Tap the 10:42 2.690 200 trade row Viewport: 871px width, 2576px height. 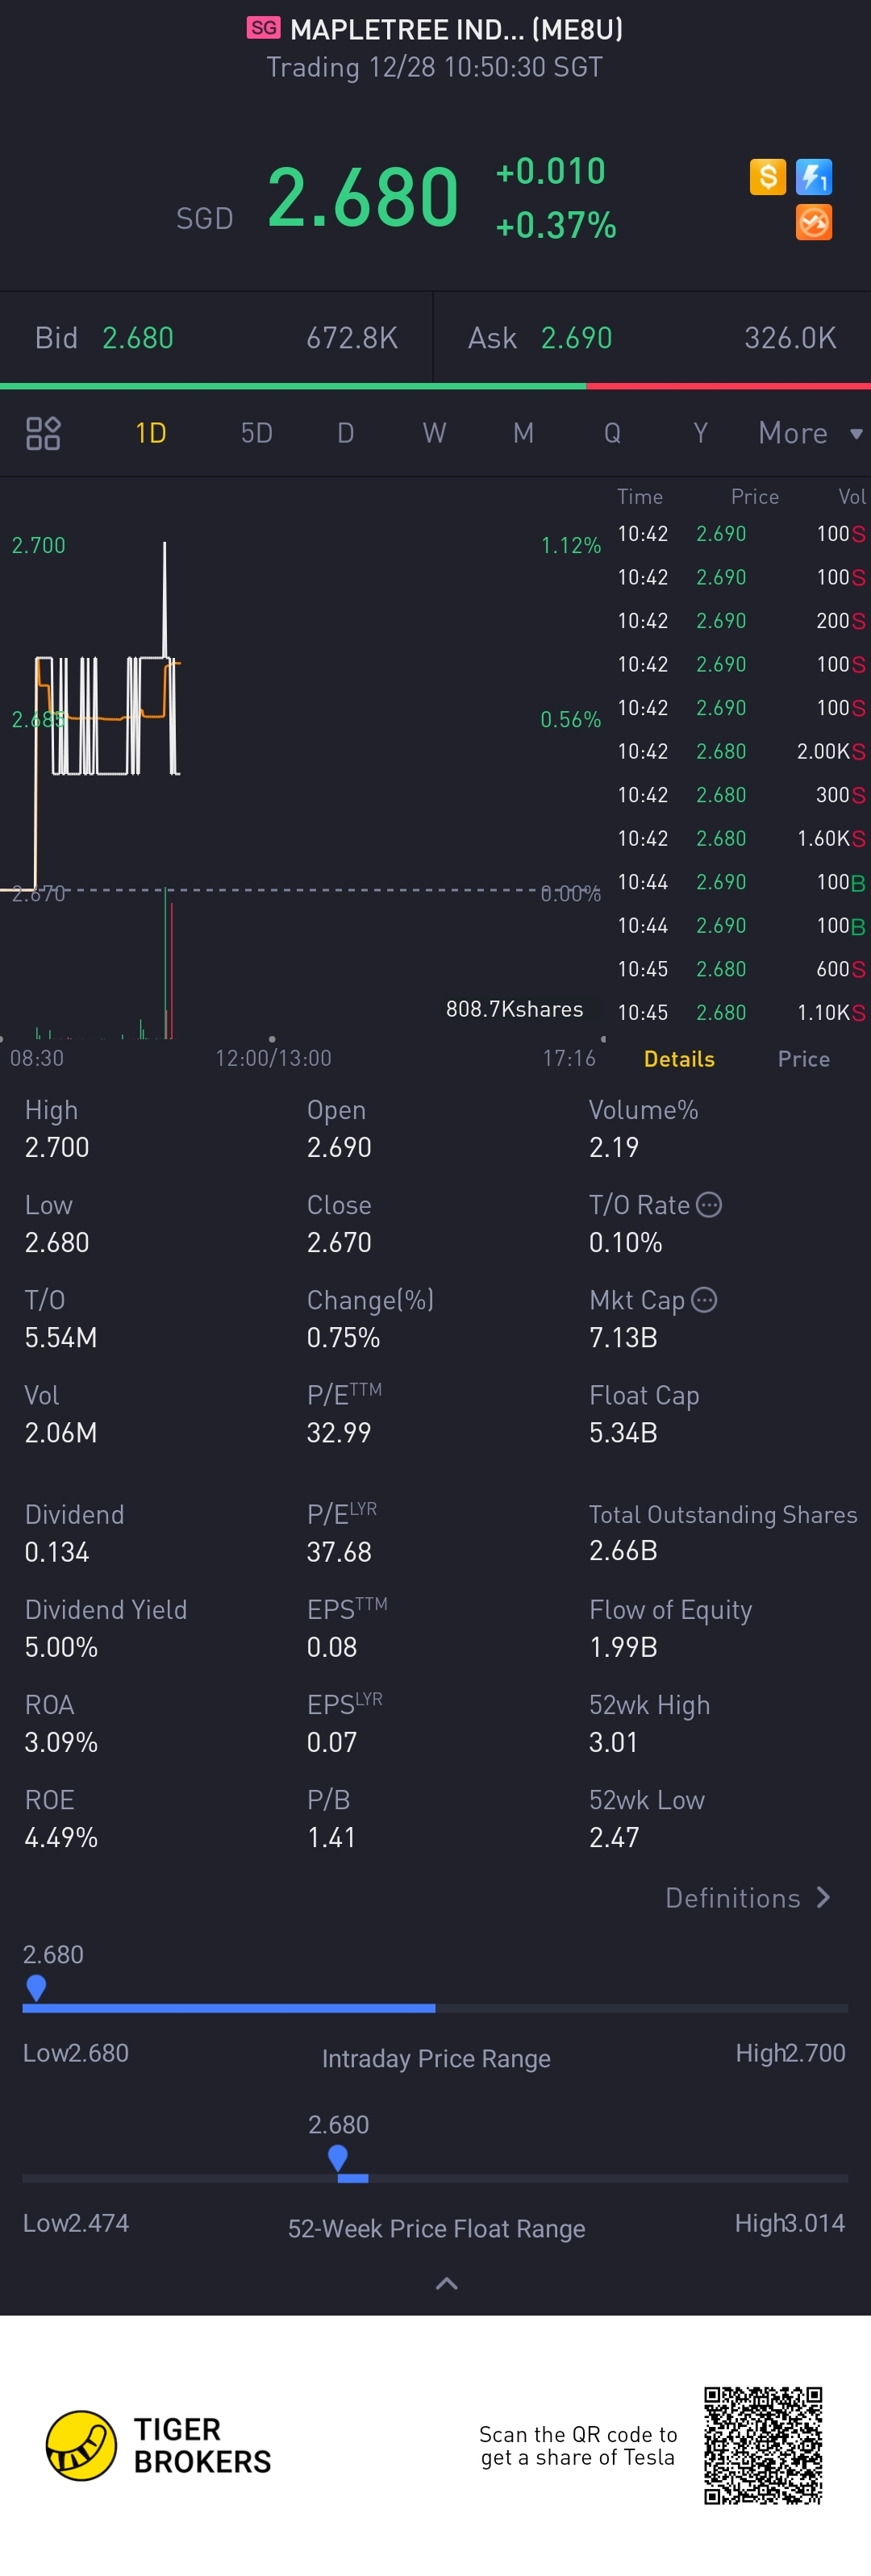click(740, 620)
